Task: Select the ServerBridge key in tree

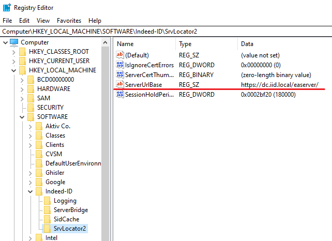Action: pyautogui.click(x=70, y=210)
